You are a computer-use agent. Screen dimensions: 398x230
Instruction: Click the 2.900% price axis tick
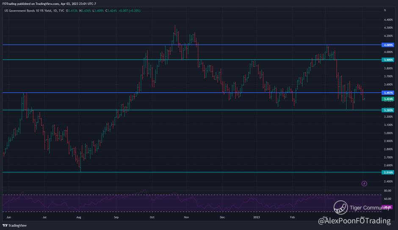tap(388, 141)
